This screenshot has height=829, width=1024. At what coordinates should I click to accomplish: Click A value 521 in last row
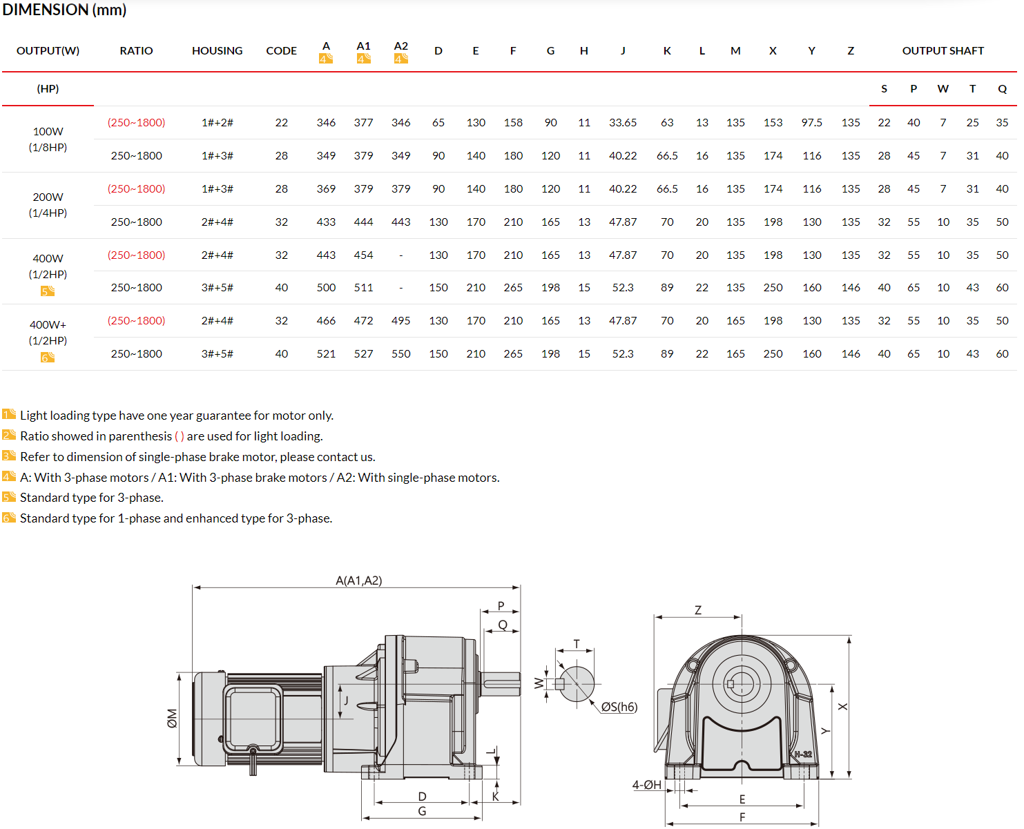click(x=326, y=353)
